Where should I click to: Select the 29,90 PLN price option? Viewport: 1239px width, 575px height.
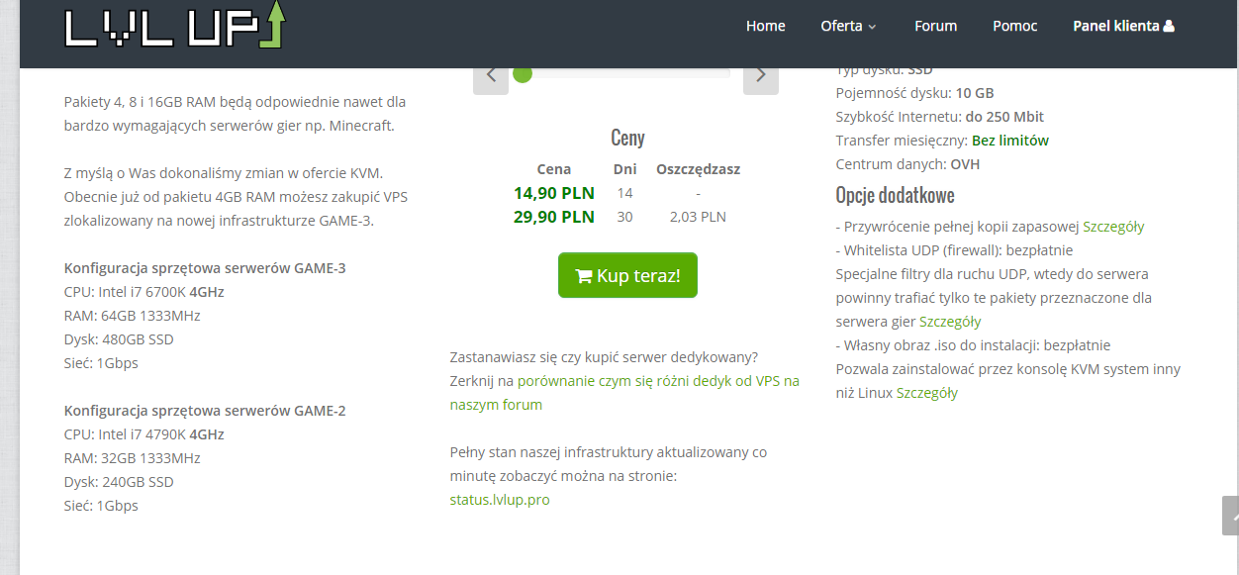click(553, 217)
